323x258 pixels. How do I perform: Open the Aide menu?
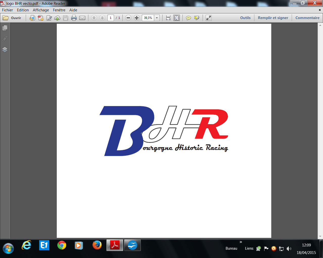click(73, 10)
